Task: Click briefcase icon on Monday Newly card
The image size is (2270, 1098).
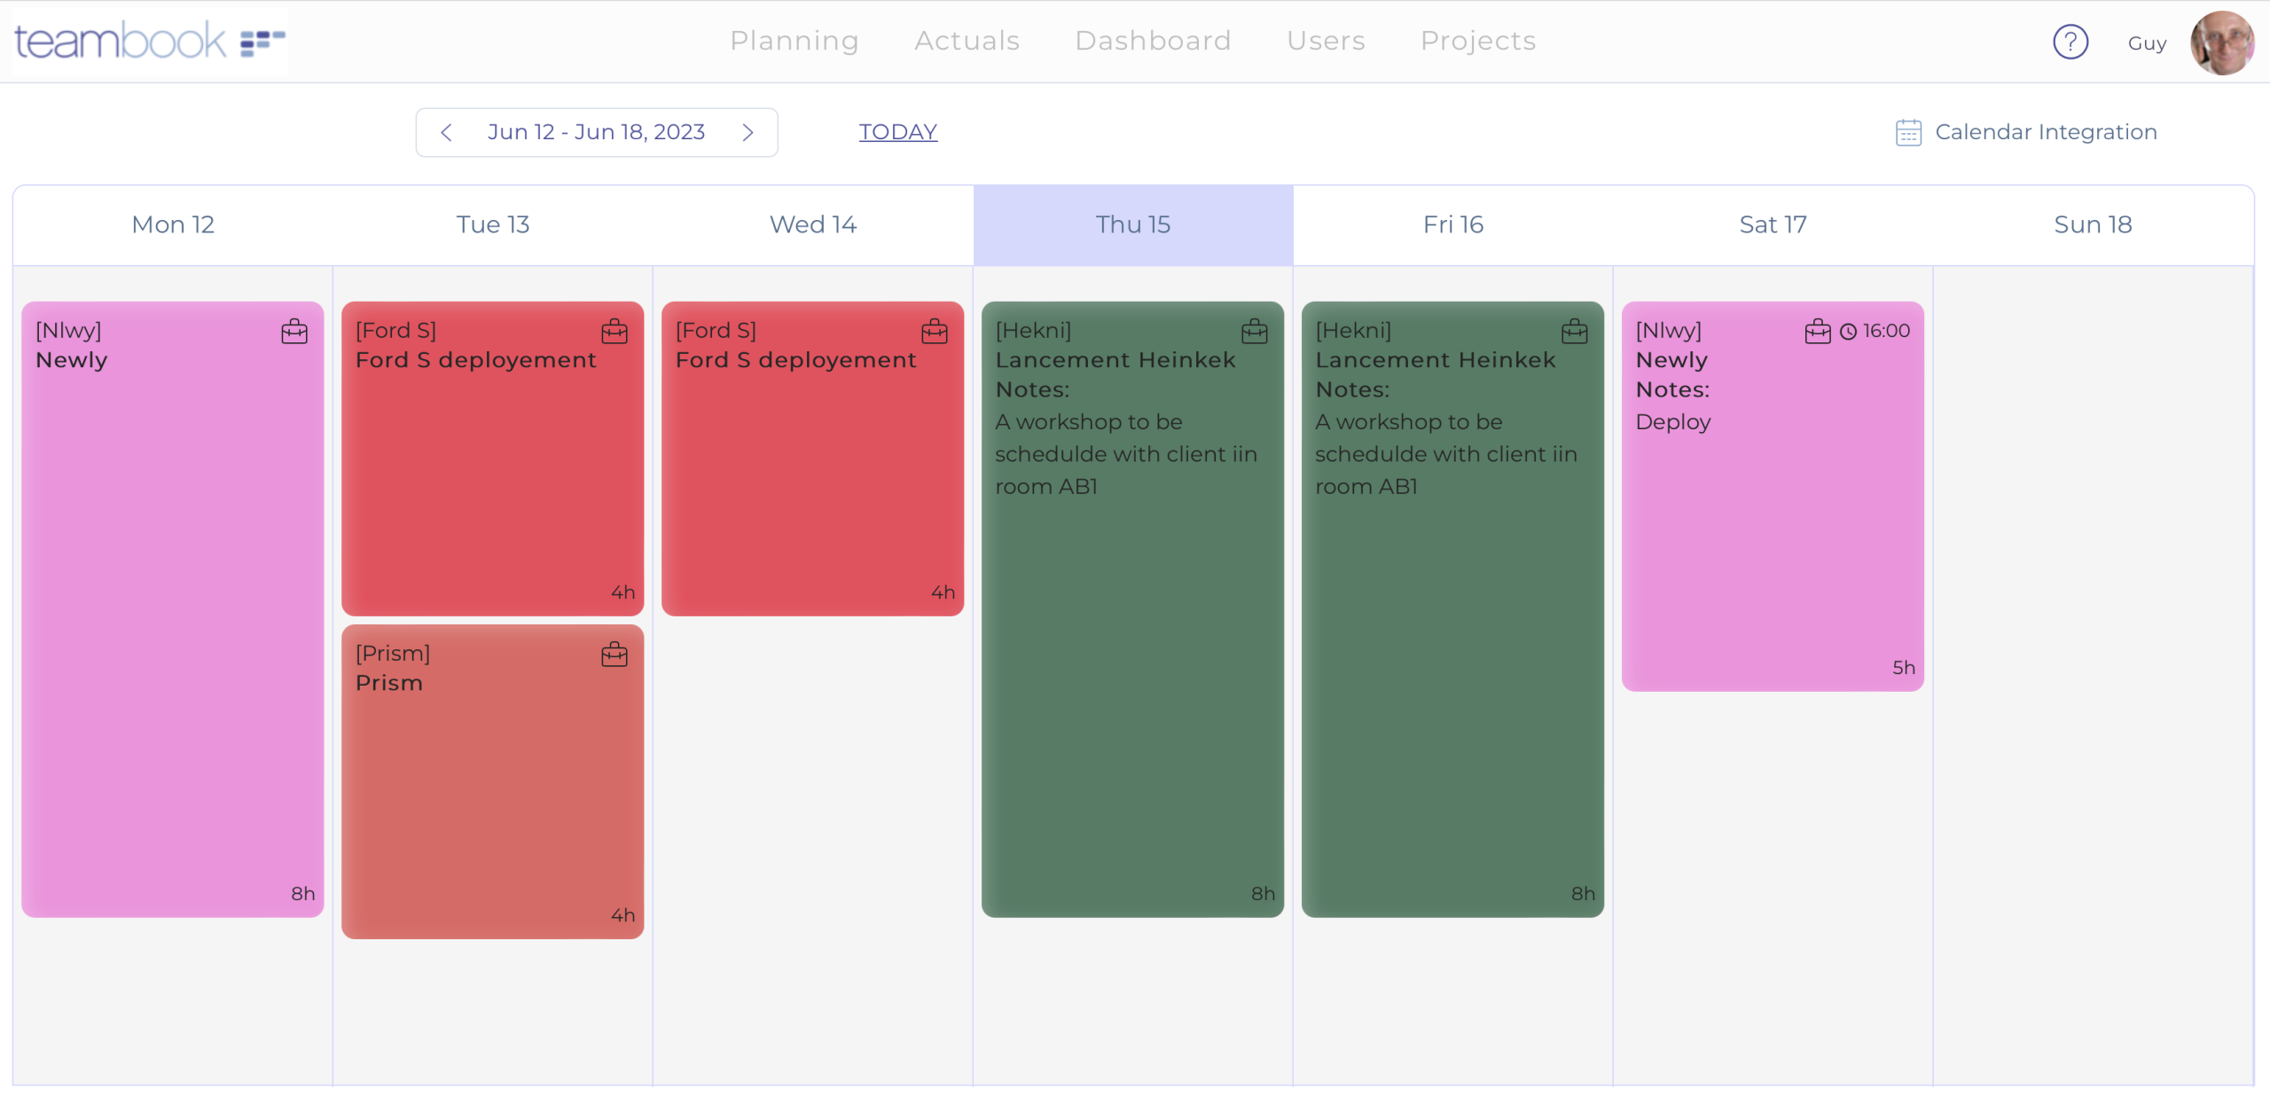Action: 294,332
